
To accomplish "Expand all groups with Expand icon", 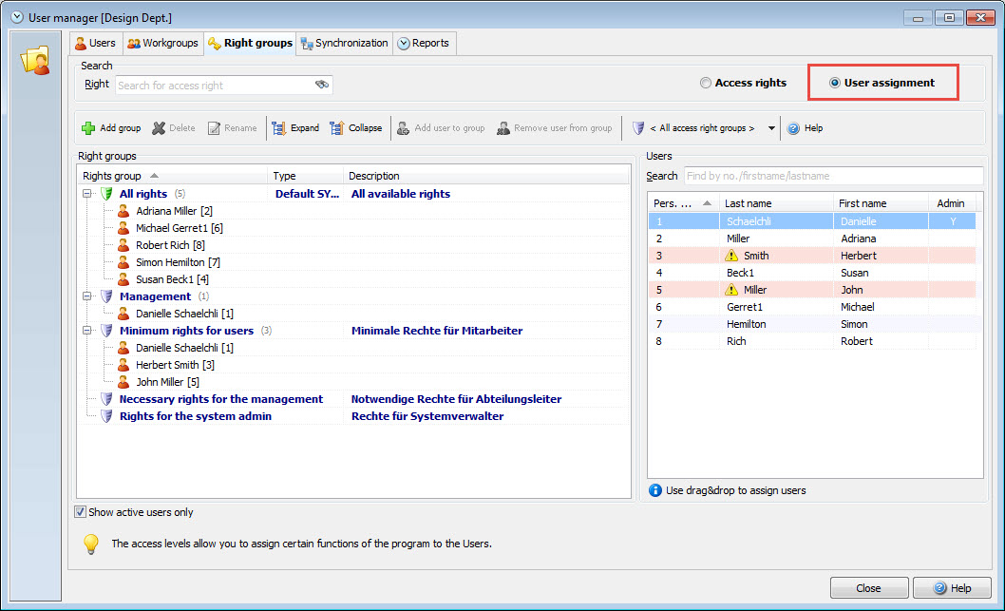I will (279, 128).
